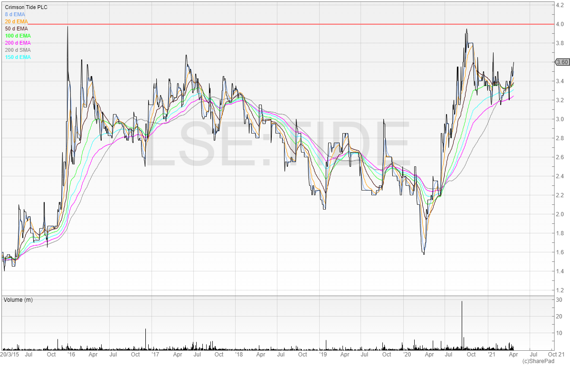Click the 30 volume axis label
Image resolution: width=570 pixels, height=365 pixels.
click(559, 300)
